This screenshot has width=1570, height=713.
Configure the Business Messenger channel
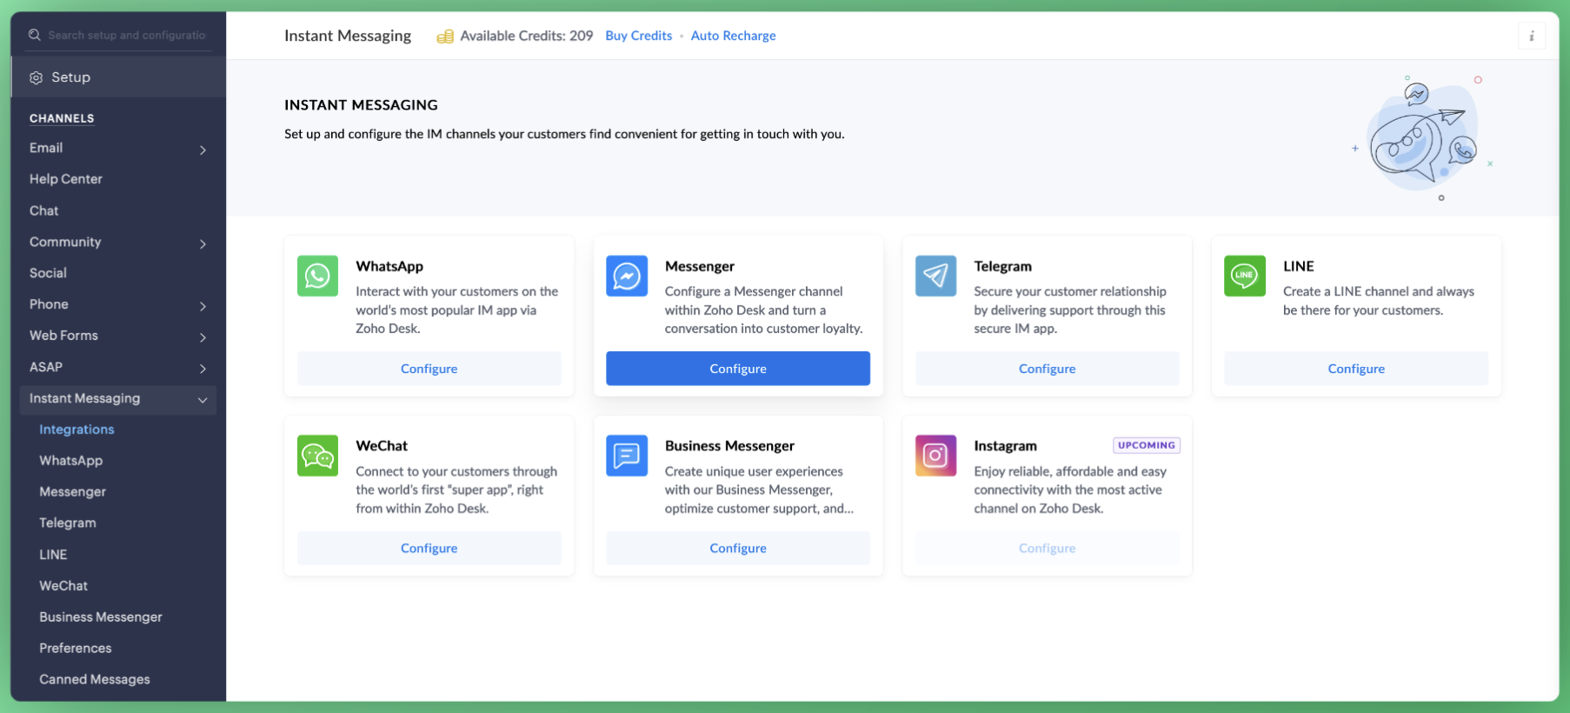point(738,549)
